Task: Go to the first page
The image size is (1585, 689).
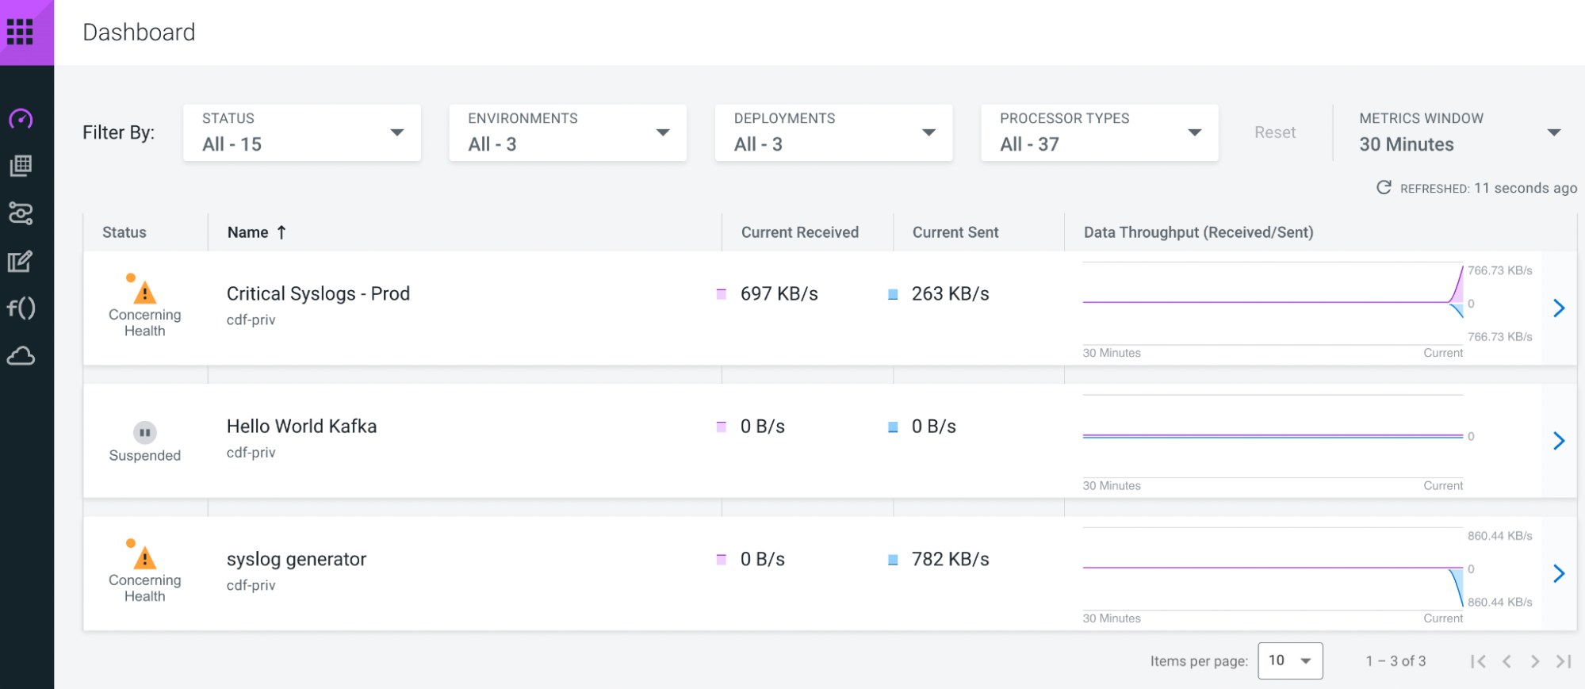Action: pyautogui.click(x=1478, y=661)
